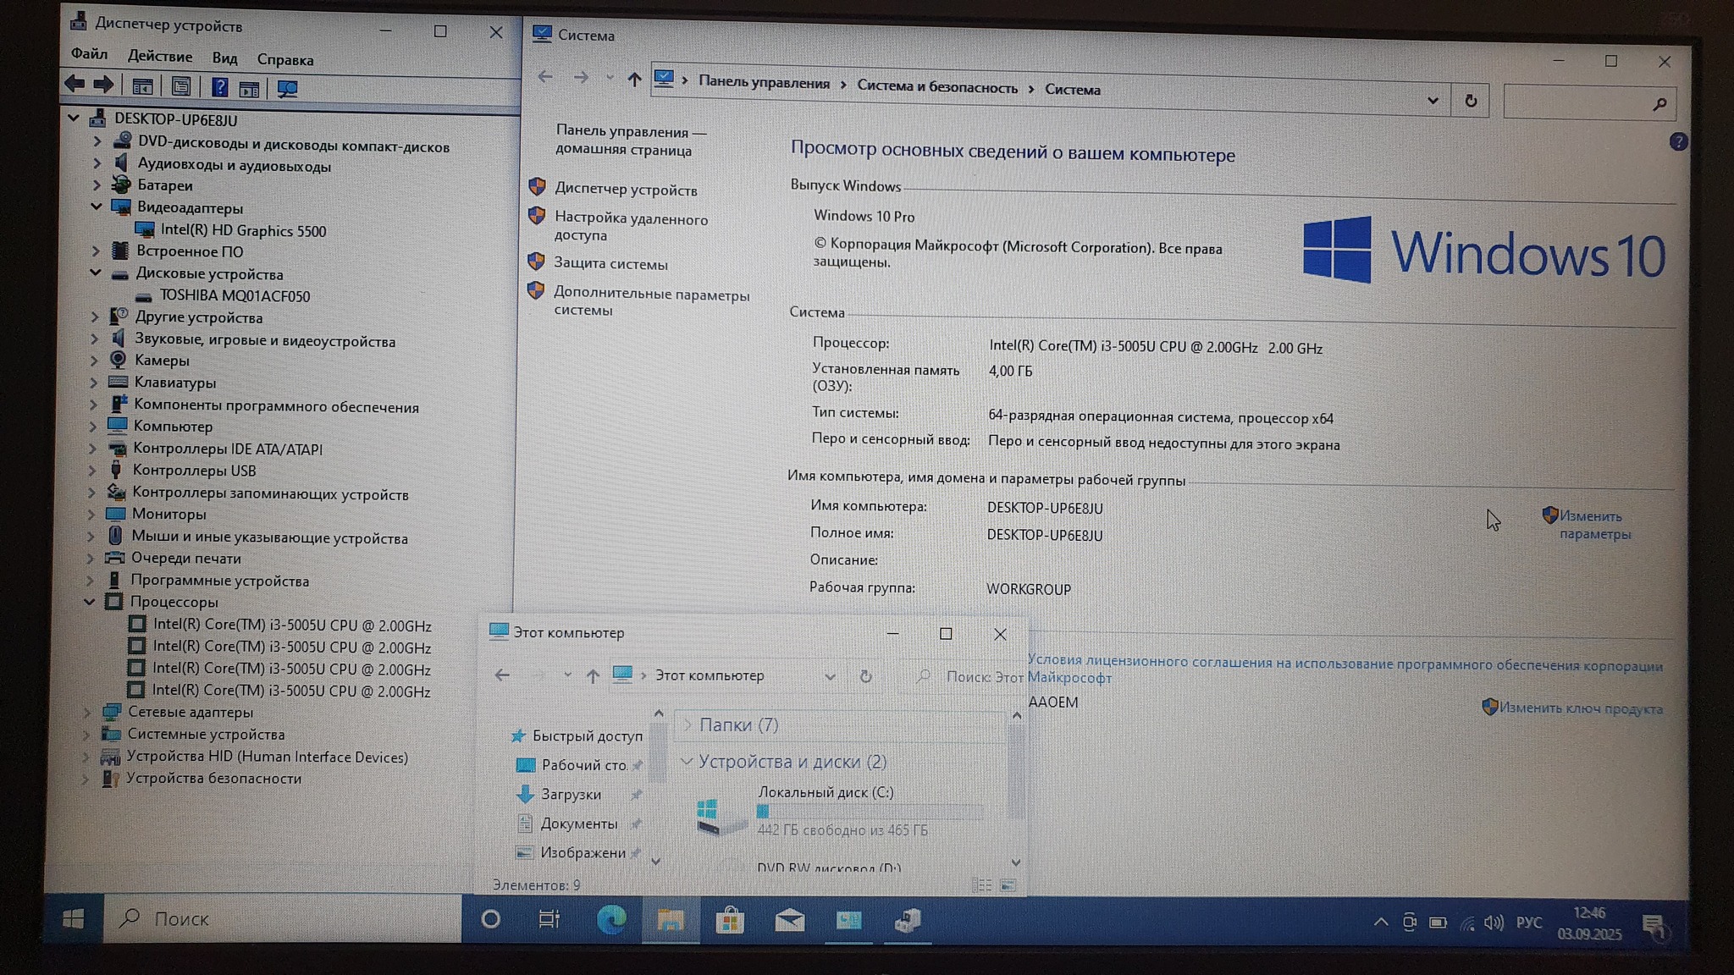Click the Локальный диск (C:) usage bar
This screenshot has height=975, width=1734.
coord(869,812)
